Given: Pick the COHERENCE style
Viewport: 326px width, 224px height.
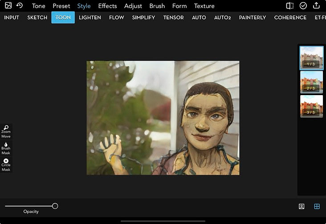Looking at the screenshot, I should [x=290, y=17].
